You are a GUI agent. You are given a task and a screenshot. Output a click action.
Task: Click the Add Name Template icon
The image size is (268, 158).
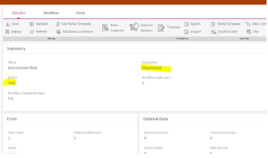[x=58, y=24]
